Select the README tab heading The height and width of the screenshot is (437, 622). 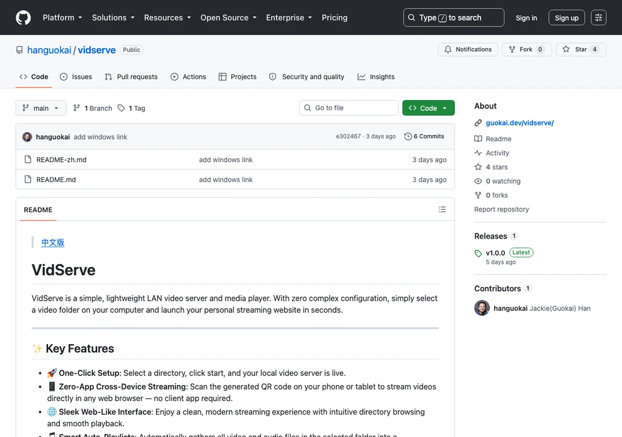pyautogui.click(x=38, y=210)
